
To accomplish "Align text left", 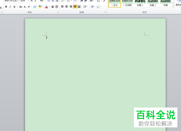I will click(62, 6).
